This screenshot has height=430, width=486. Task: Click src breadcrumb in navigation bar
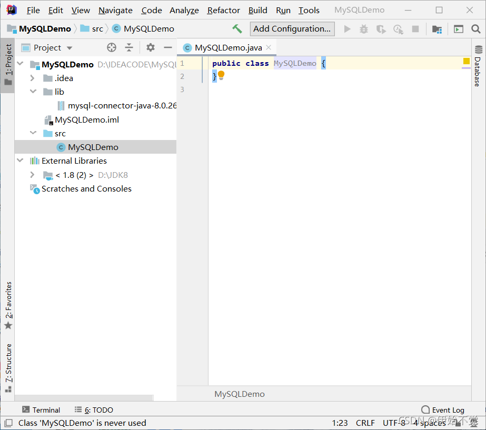click(x=92, y=29)
